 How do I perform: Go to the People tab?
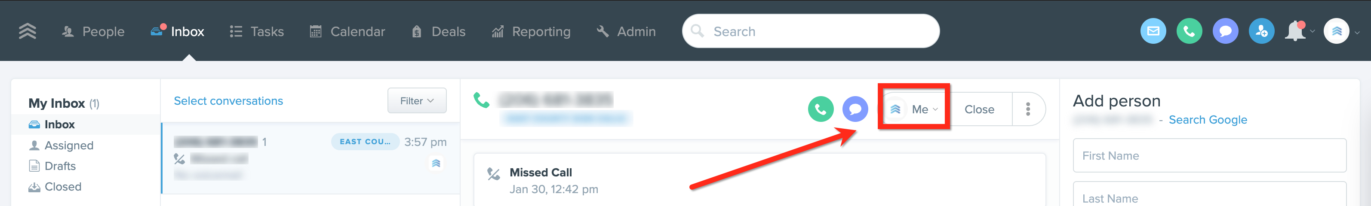click(93, 32)
